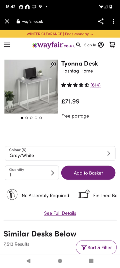The height and width of the screenshot is (268, 120).
Task: Open browser three-dot overflow menu
Action: 113,21
